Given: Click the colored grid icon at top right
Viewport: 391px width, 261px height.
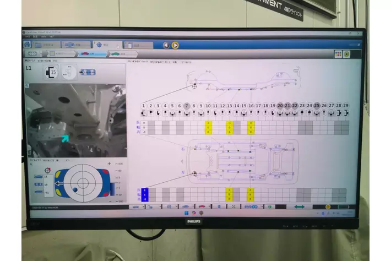Looking at the screenshot, I should [x=339, y=54].
